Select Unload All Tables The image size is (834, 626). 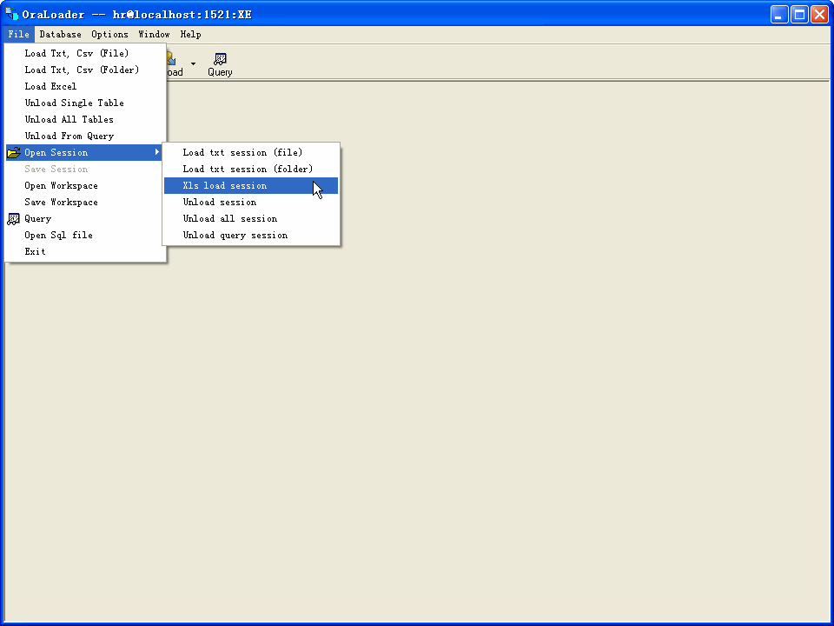85,119
